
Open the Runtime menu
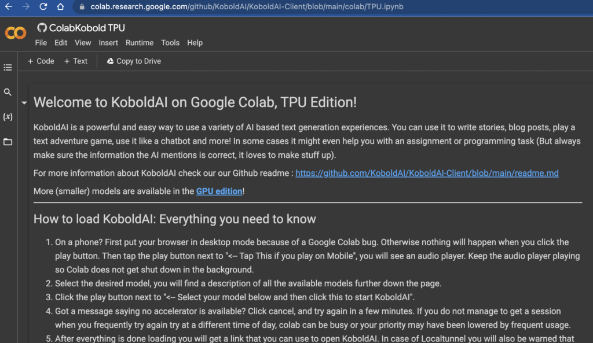[x=139, y=42]
